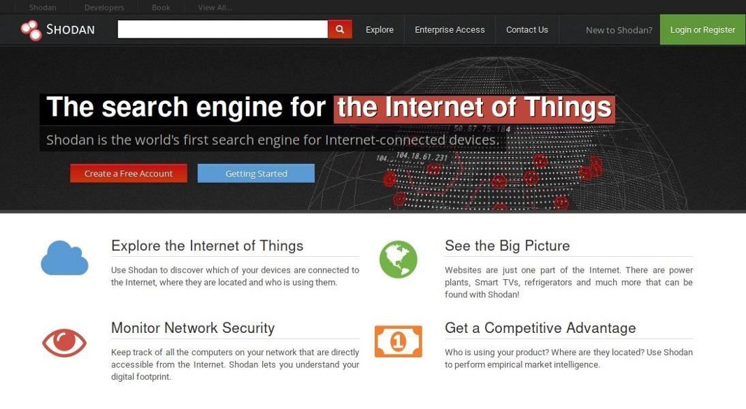Viewport: 746px width, 409px height.
Task: Click the red eye icon
Action: point(64,343)
